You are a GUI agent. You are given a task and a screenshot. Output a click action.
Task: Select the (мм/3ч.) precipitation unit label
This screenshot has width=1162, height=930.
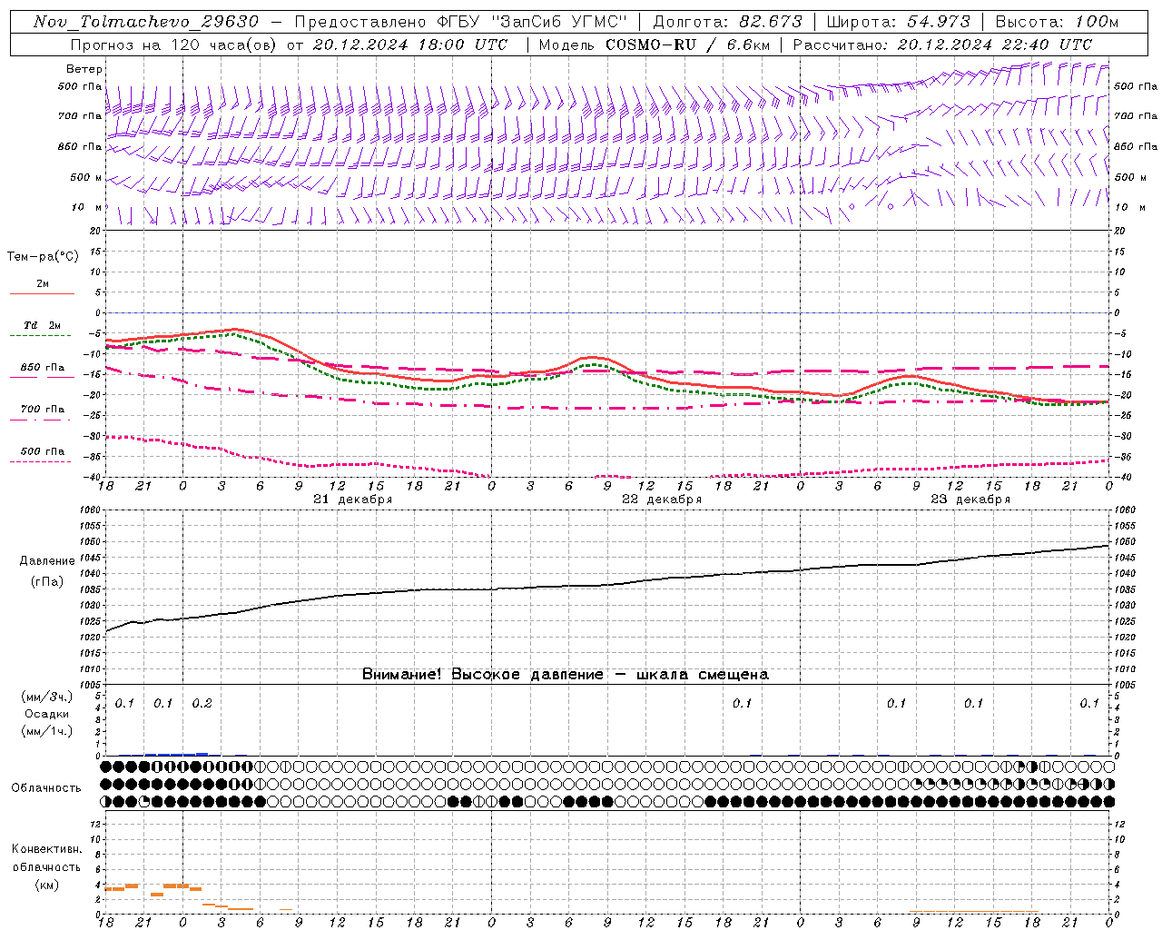pos(46,697)
